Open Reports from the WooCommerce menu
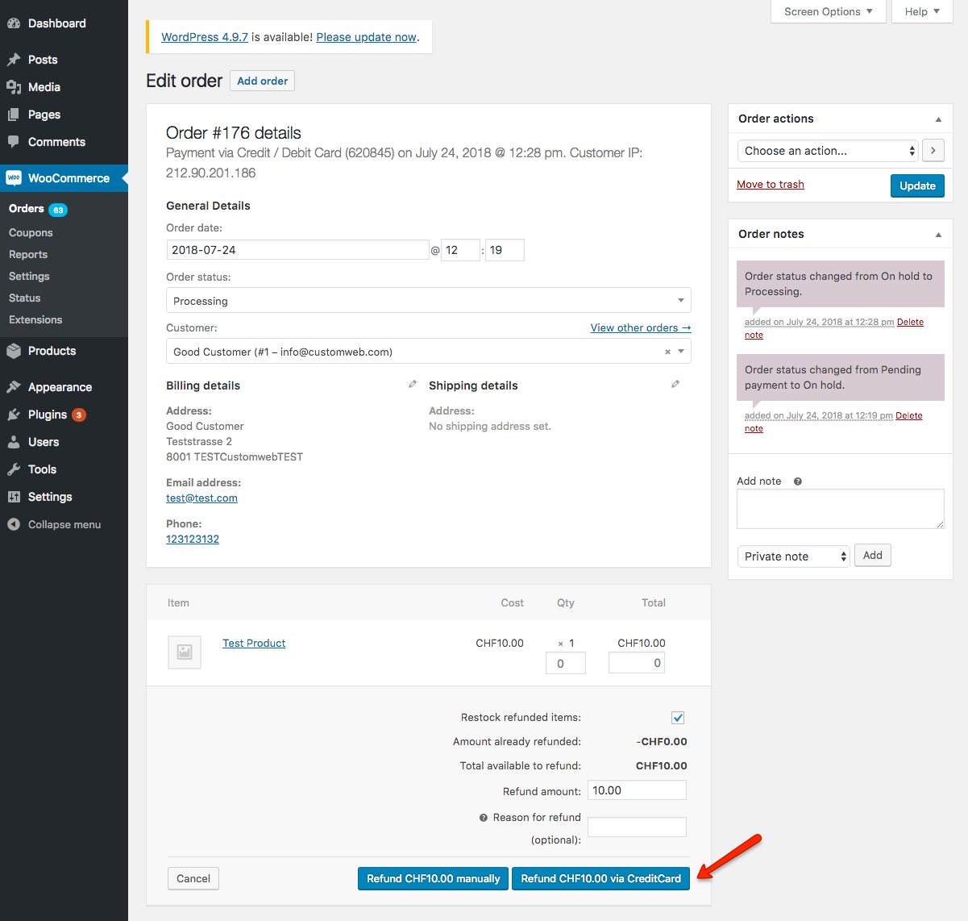This screenshot has width=968, height=921. point(27,254)
